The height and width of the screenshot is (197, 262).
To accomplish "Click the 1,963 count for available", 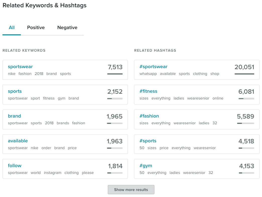I will pyautogui.click(x=115, y=141).
